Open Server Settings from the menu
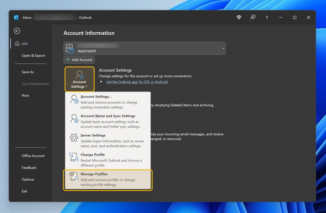Screen dimensions: 326x213 (108, 140)
